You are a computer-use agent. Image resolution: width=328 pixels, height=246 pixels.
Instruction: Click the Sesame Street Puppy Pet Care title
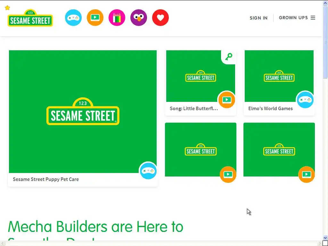click(46, 179)
